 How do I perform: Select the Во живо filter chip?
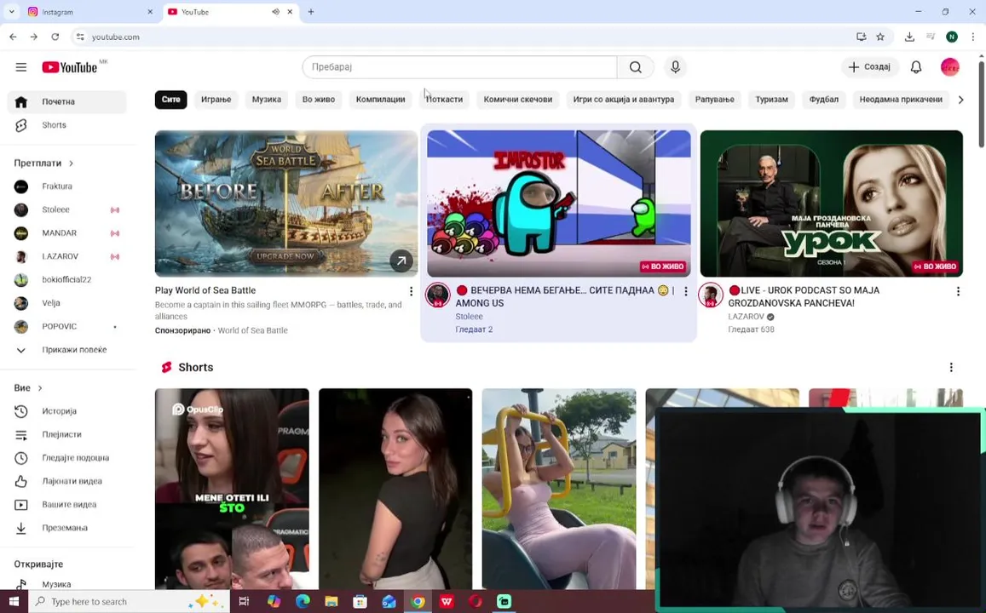(319, 100)
